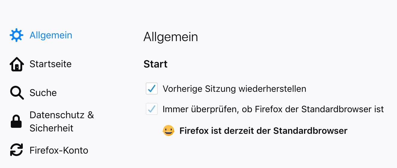
Task: Click the gear icon for Allgemein
Action: click(x=16, y=35)
